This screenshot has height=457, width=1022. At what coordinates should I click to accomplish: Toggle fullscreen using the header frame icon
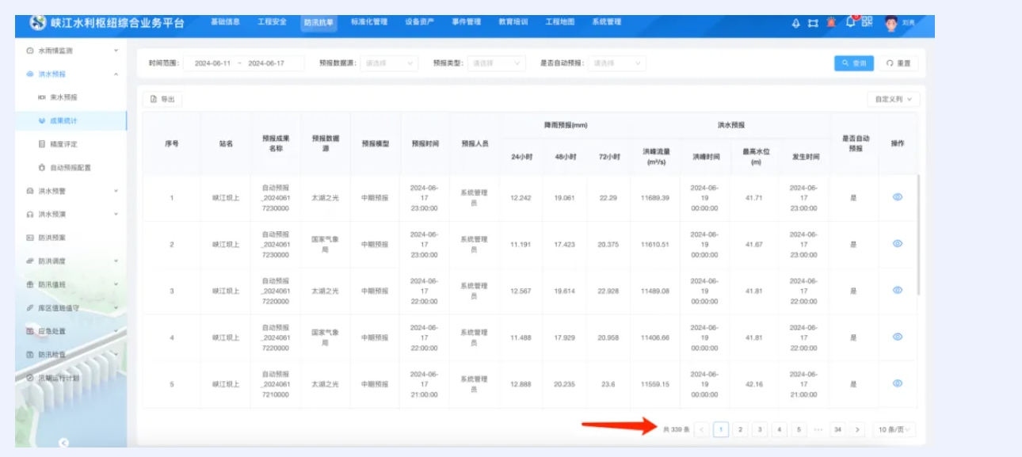813,23
